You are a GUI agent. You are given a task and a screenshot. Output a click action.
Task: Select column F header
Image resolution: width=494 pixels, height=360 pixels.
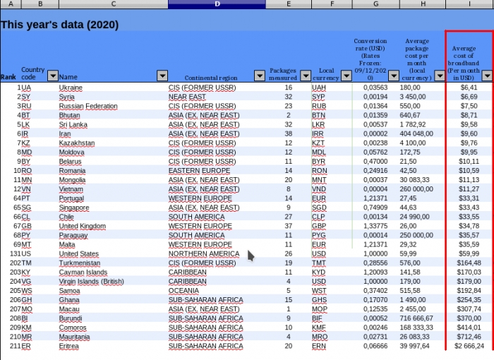(332, 4)
